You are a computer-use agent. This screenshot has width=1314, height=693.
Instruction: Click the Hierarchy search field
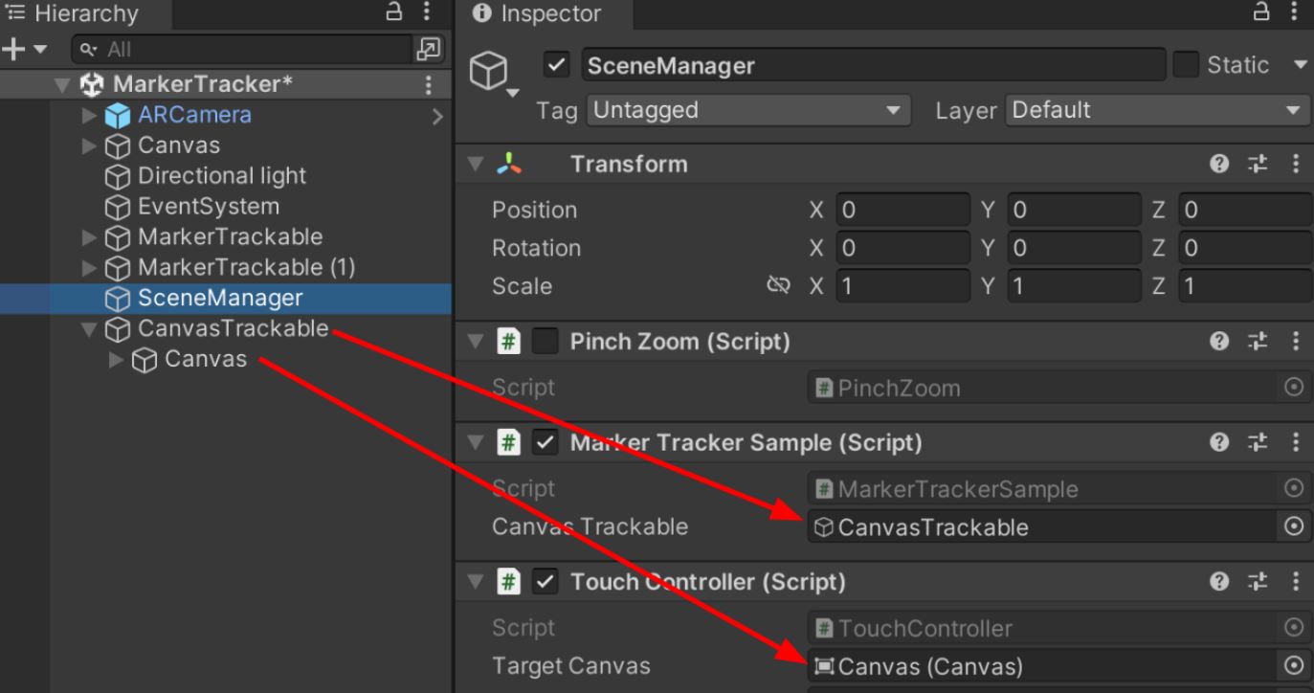[x=243, y=49]
